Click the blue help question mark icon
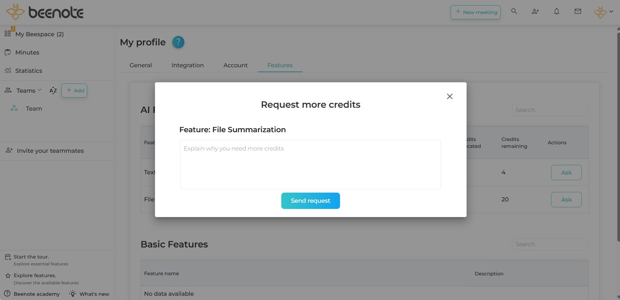Screen dimensions: 620x300 click(178, 42)
